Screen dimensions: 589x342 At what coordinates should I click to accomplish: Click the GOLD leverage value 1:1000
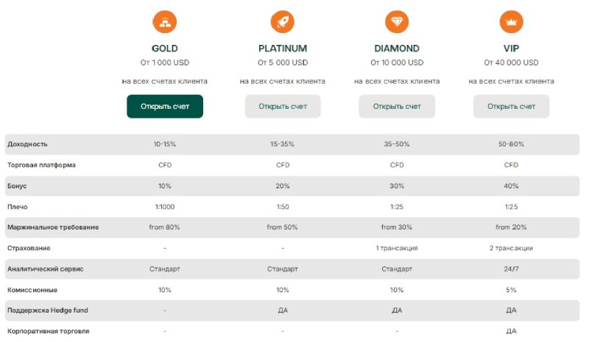165,207
